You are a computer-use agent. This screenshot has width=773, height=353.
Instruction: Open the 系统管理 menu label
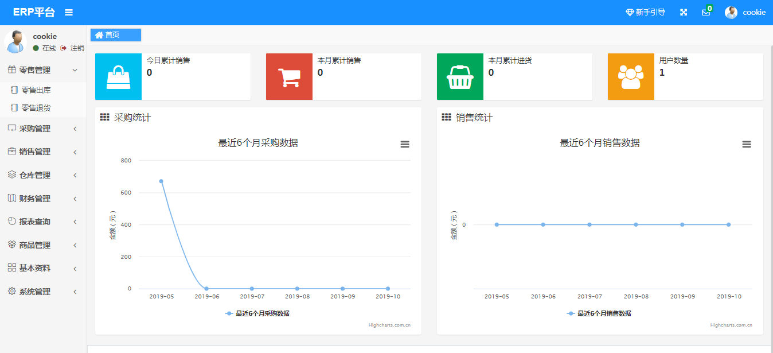click(x=35, y=292)
